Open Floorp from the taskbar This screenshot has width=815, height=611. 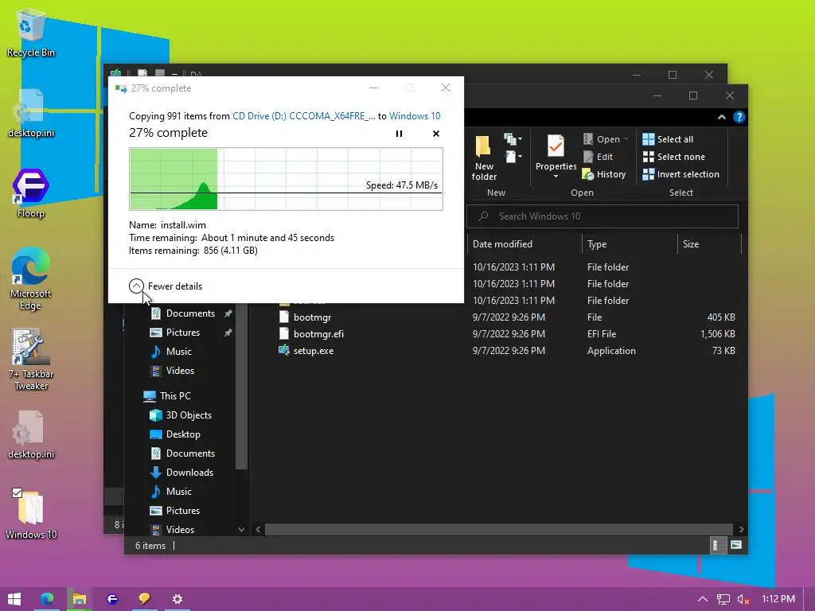[111, 599]
